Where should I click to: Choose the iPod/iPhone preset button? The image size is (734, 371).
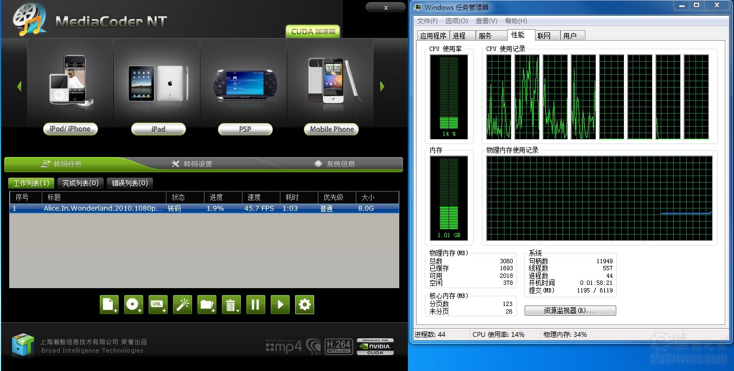pyautogui.click(x=70, y=129)
